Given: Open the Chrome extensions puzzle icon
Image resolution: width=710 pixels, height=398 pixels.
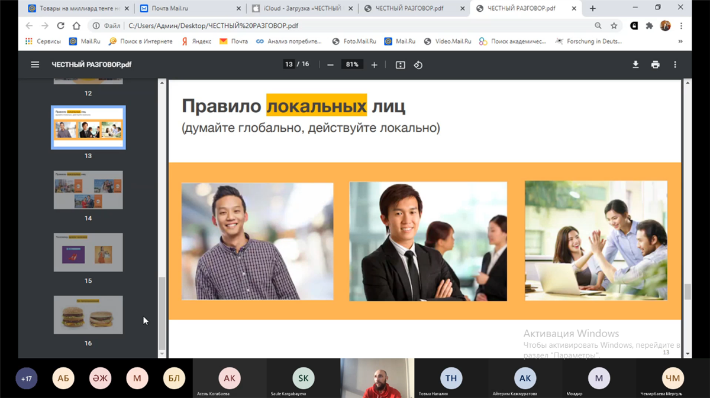Looking at the screenshot, I should 650,26.
